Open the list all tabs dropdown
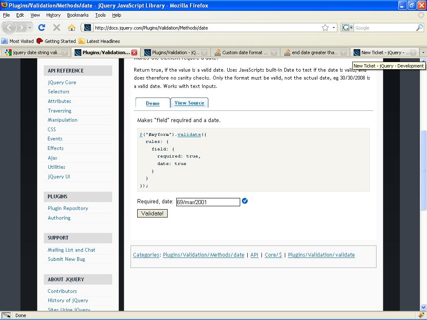The image size is (427, 320). 423,52
